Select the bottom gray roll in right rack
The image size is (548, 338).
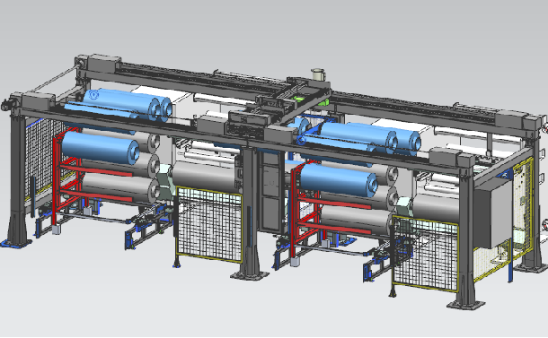(x=357, y=220)
